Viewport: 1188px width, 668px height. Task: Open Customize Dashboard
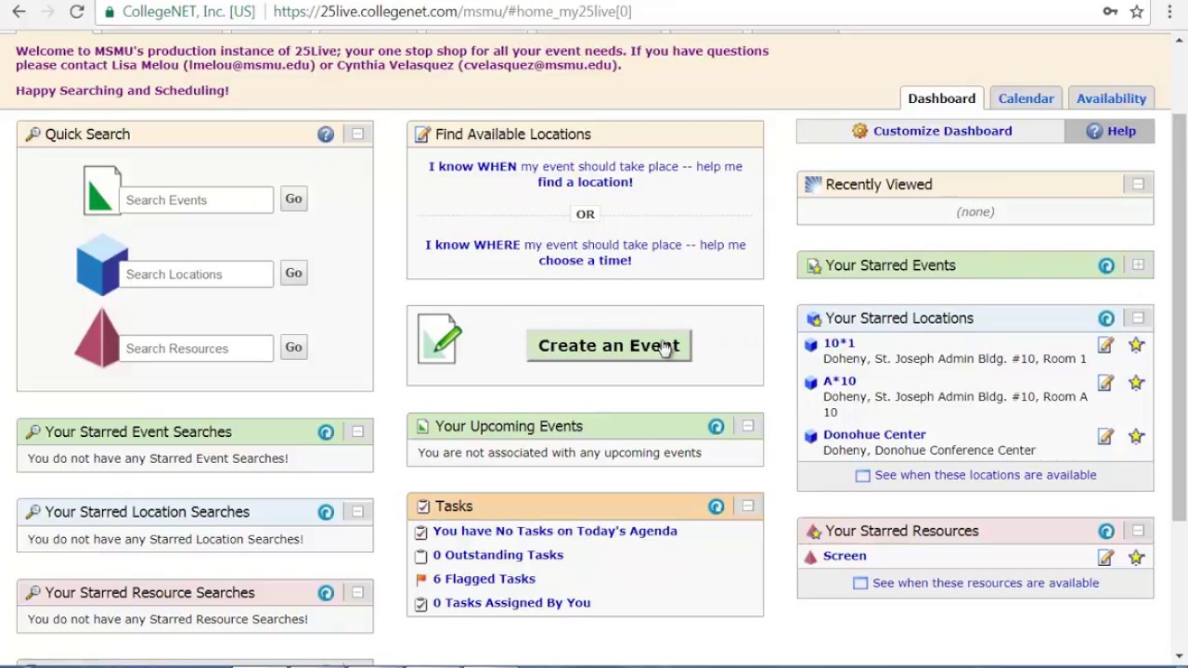click(x=931, y=131)
